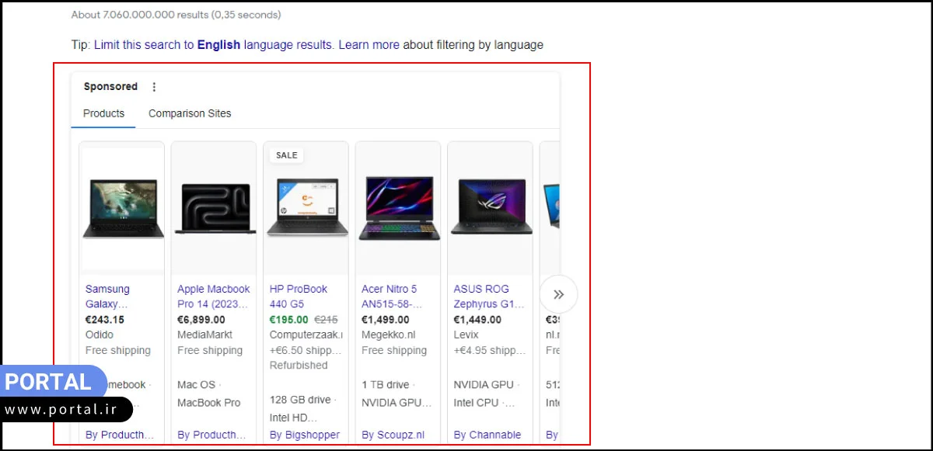The width and height of the screenshot is (933, 451).
Task: Follow the HP ProBook 440 G5 link
Action: tap(299, 297)
